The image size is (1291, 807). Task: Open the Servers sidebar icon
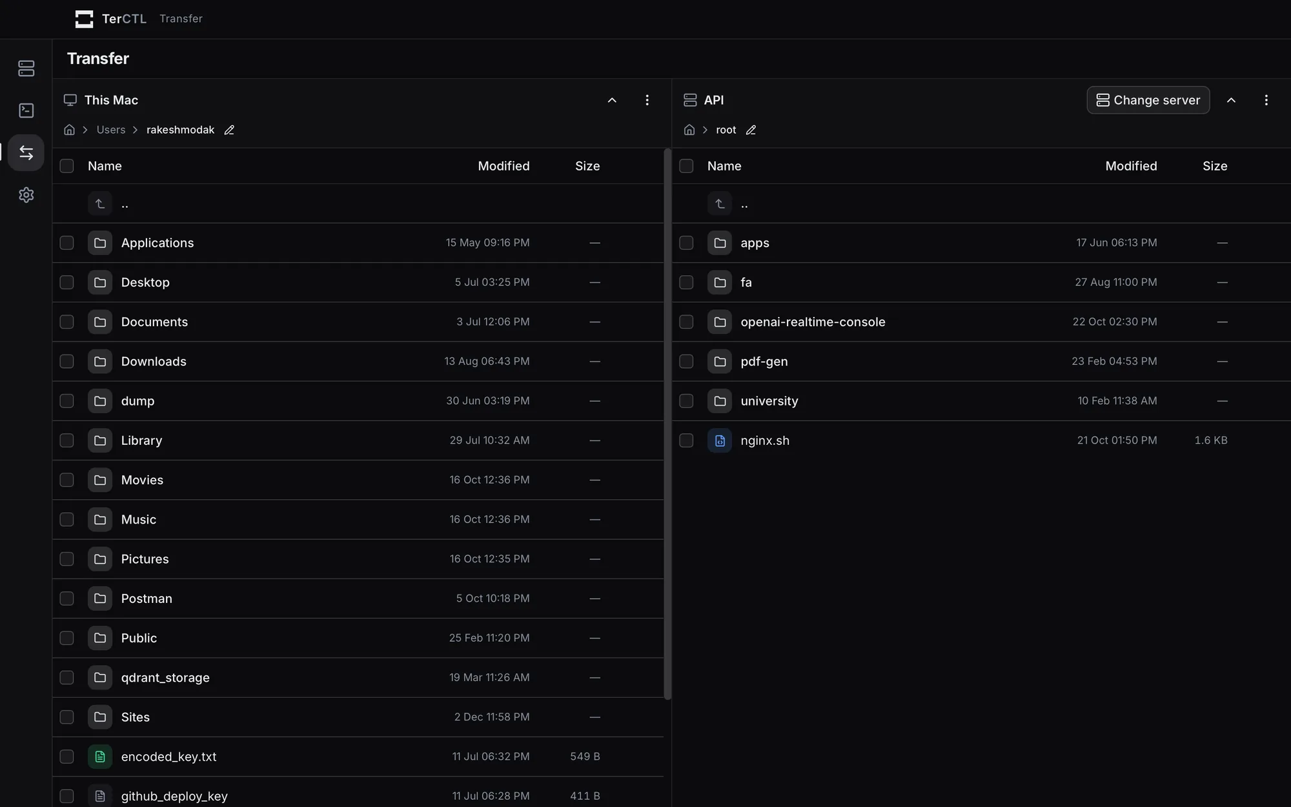click(26, 68)
